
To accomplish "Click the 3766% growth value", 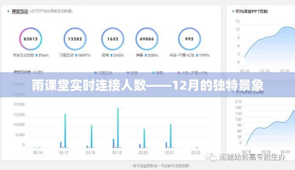I will tap(43, 55).
